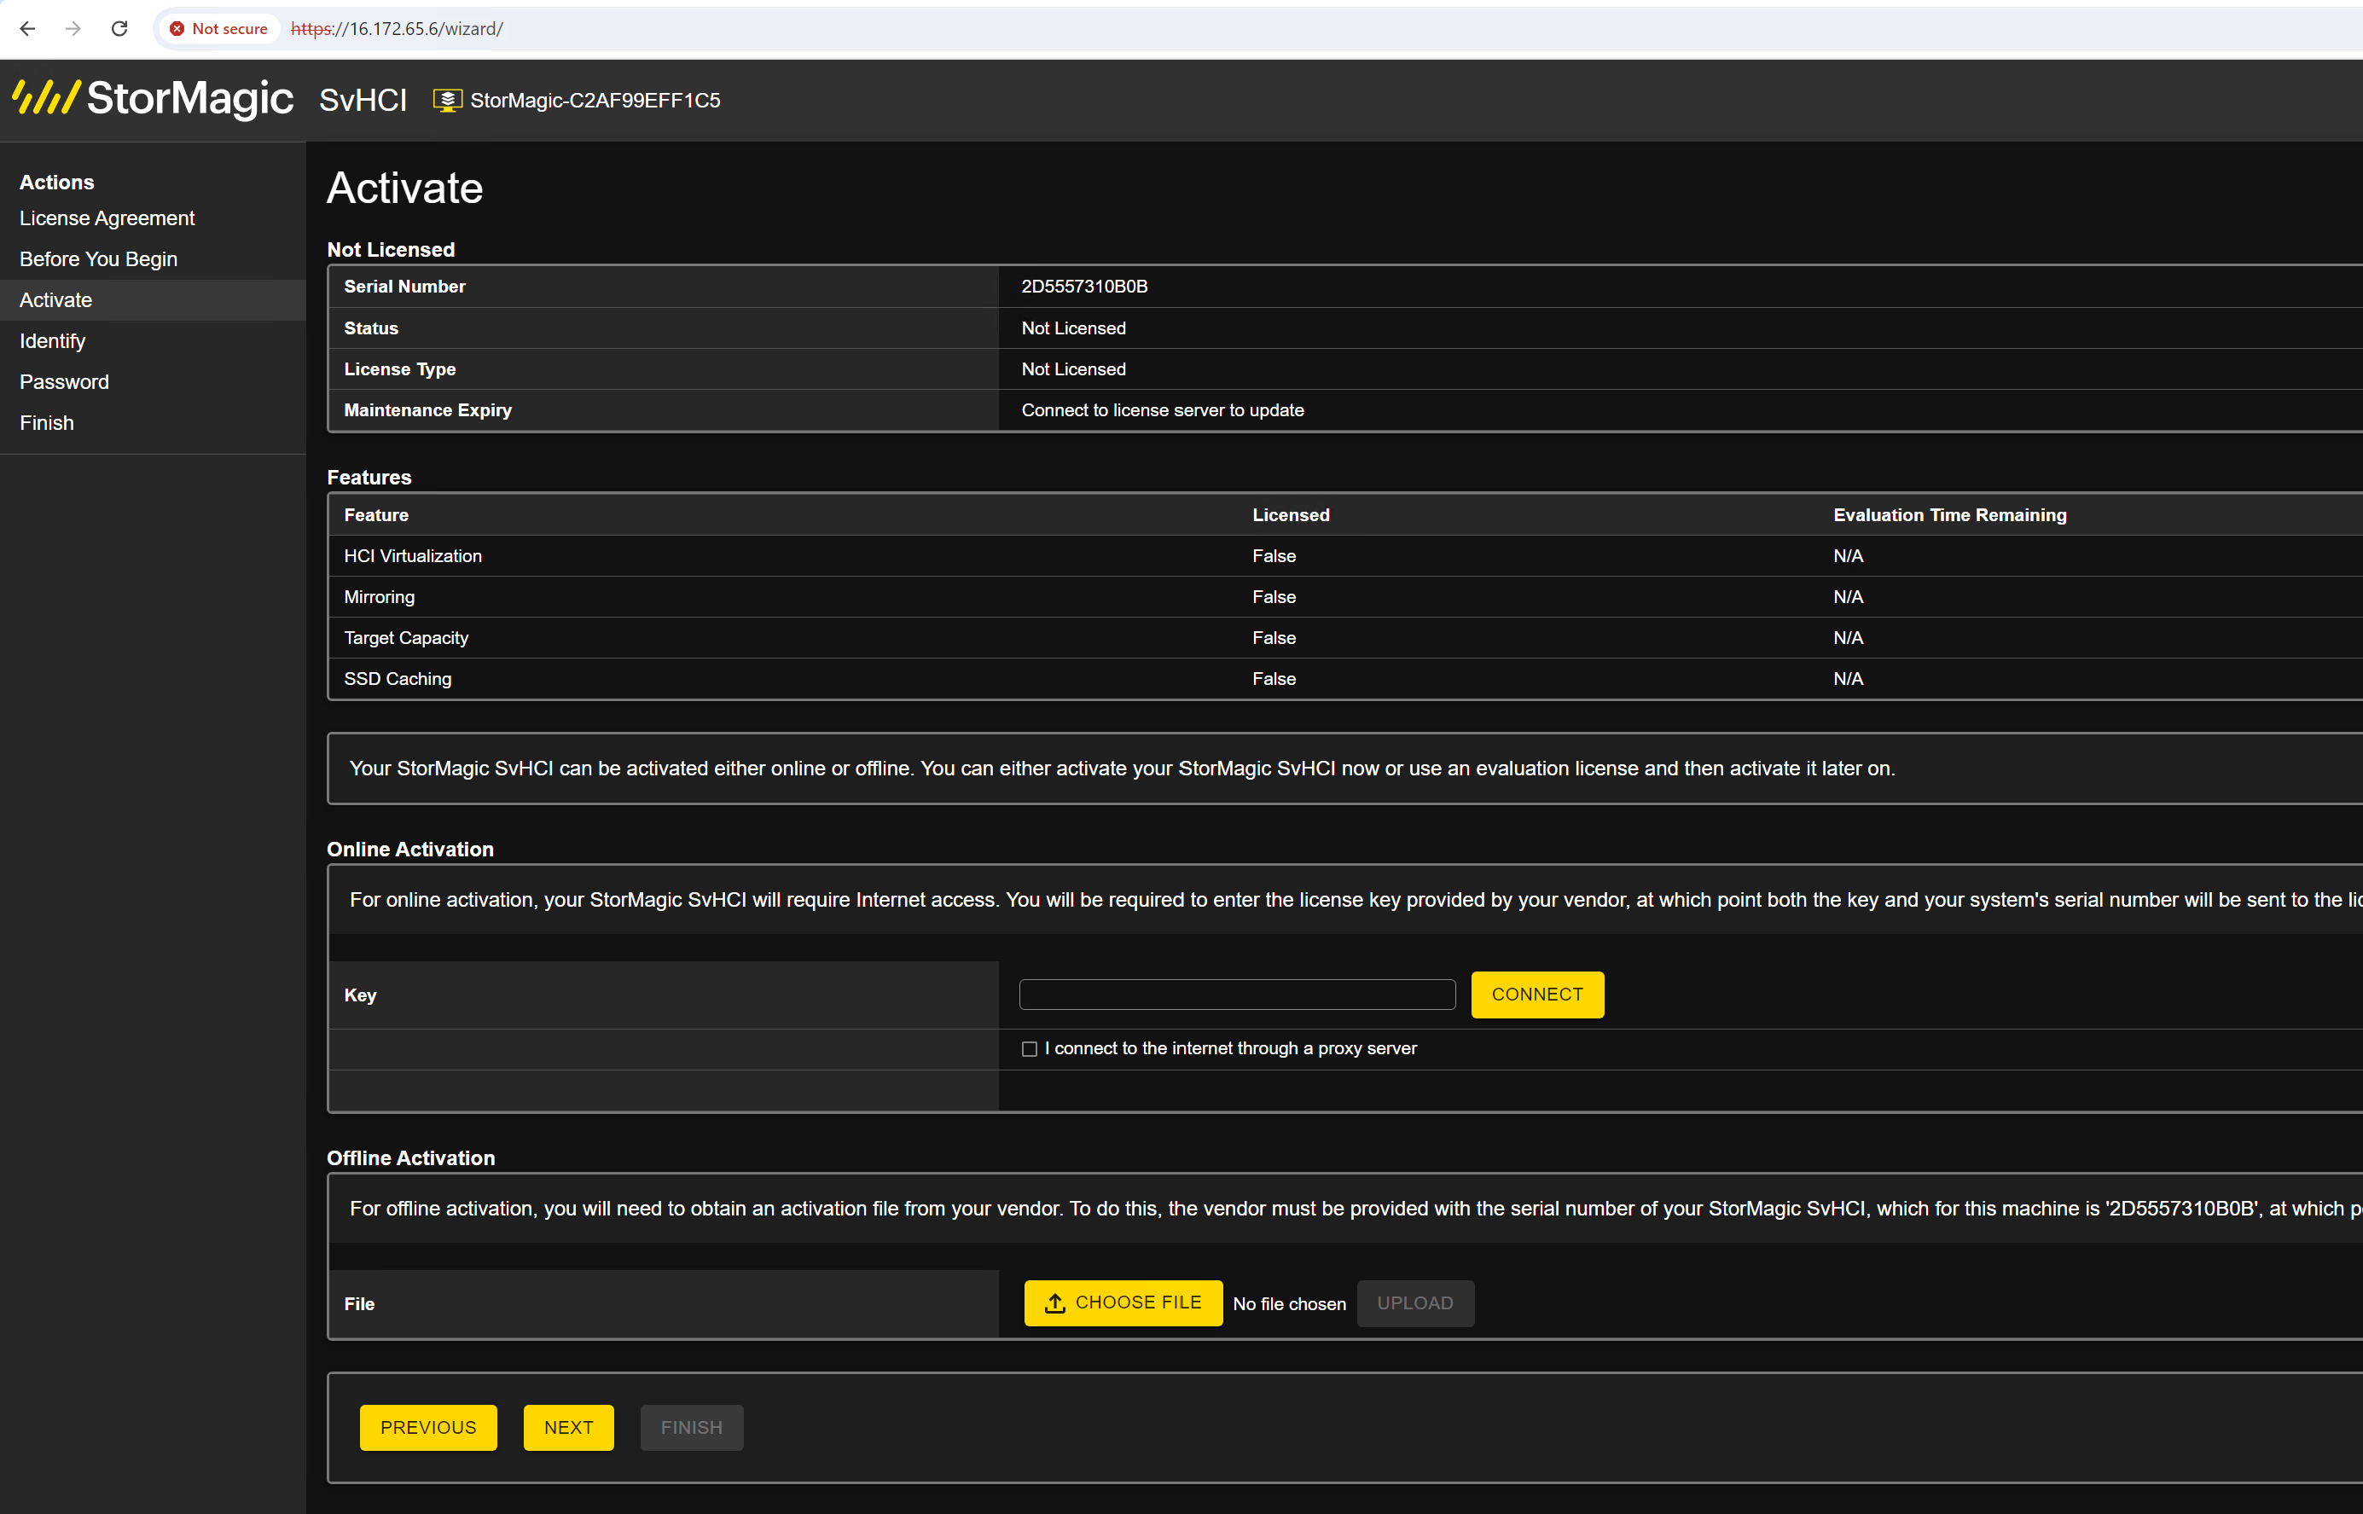Go to the Identify step

[52, 340]
